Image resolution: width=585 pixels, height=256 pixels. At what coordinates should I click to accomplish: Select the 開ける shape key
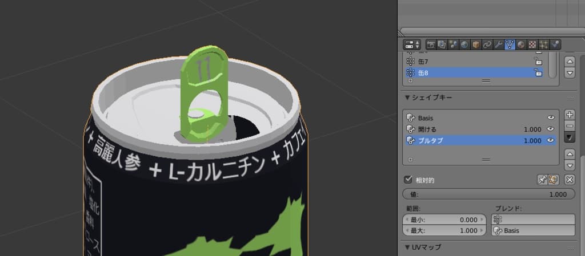[x=481, y=129]
